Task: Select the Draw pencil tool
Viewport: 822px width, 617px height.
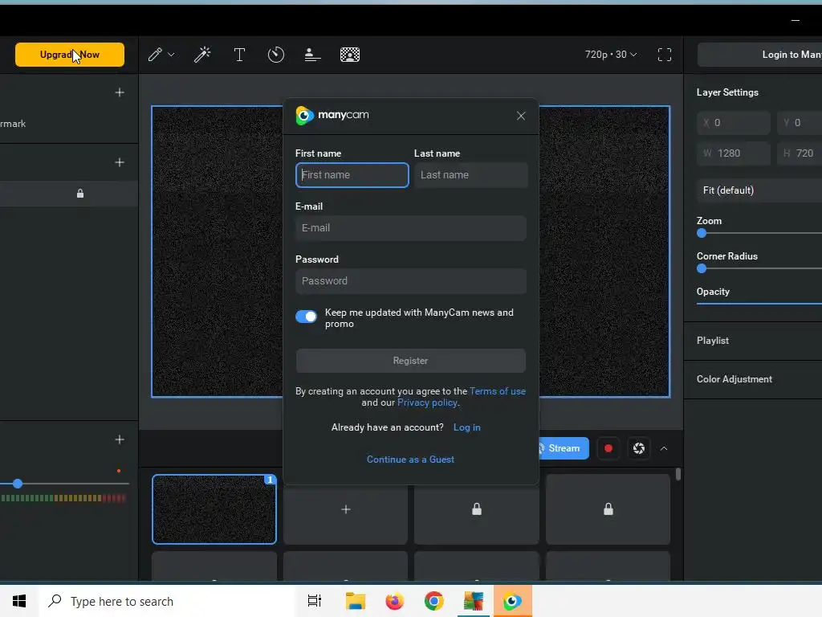Action: pos(155,55)
